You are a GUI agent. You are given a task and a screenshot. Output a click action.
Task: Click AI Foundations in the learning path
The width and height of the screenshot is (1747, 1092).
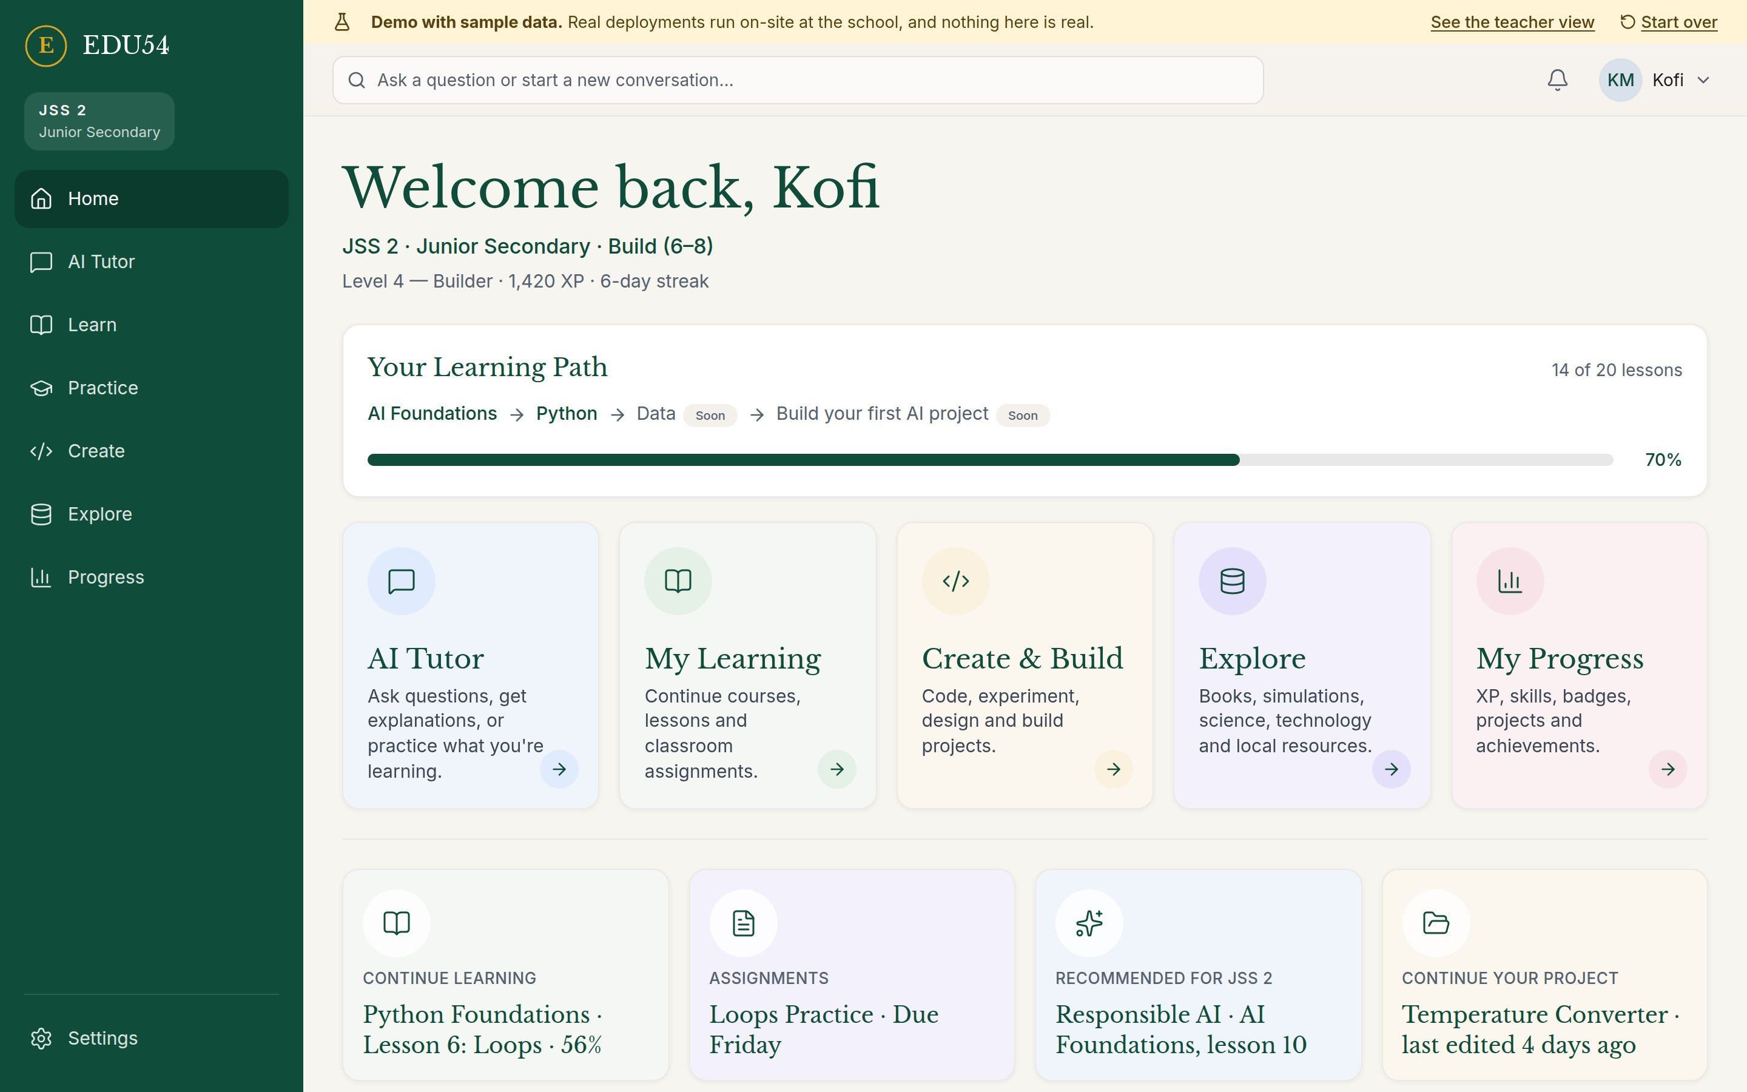433,414
